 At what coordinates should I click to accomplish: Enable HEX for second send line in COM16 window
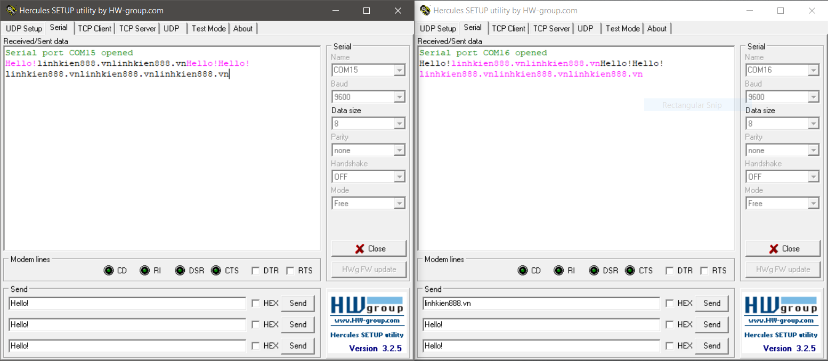click(x=669, y=324)
